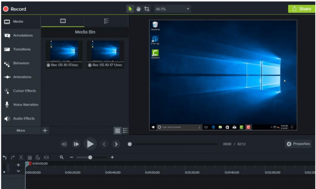Jump to previous marker with left chevron

click(104, 144)
